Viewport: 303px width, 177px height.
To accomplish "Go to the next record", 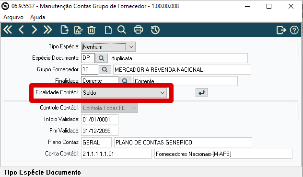I will 34,30.
